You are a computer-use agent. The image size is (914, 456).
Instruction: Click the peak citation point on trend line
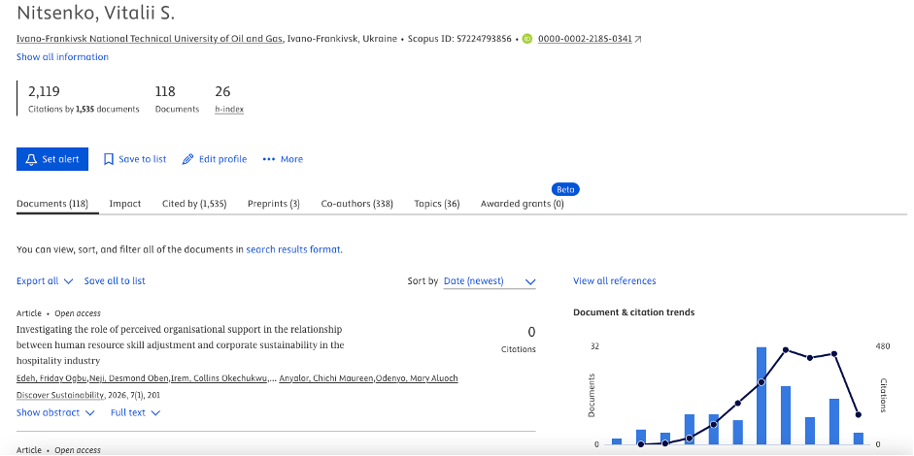tap(786, 349)
